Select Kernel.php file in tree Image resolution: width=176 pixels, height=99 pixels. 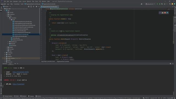pos(13,45)
